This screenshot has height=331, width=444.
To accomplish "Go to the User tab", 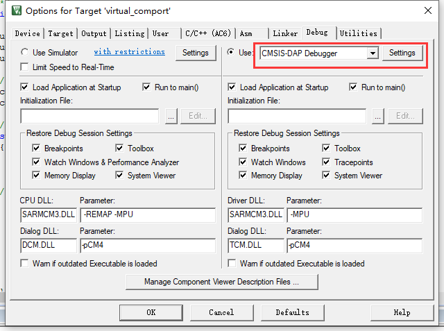I will 165,33.
